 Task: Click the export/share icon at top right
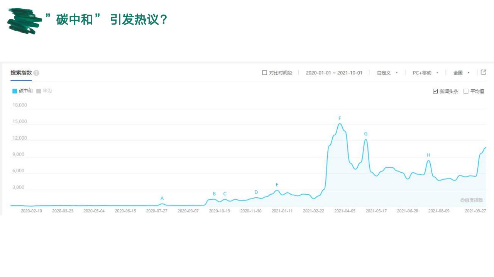point(483,72)
